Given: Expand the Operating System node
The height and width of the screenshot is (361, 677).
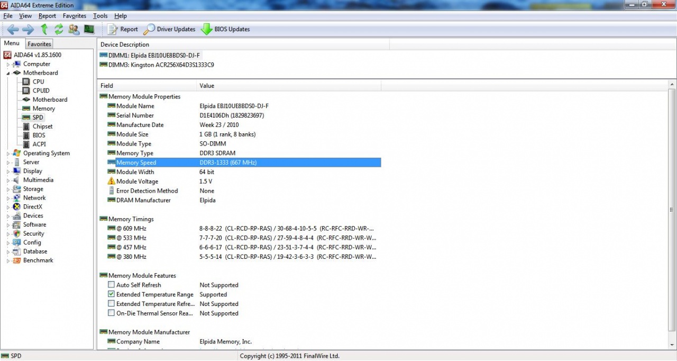Looking at the screenshot, I should (x=8, y=154).
